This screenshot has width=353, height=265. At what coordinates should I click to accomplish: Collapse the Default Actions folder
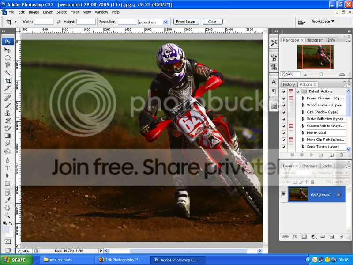[298, 91]
